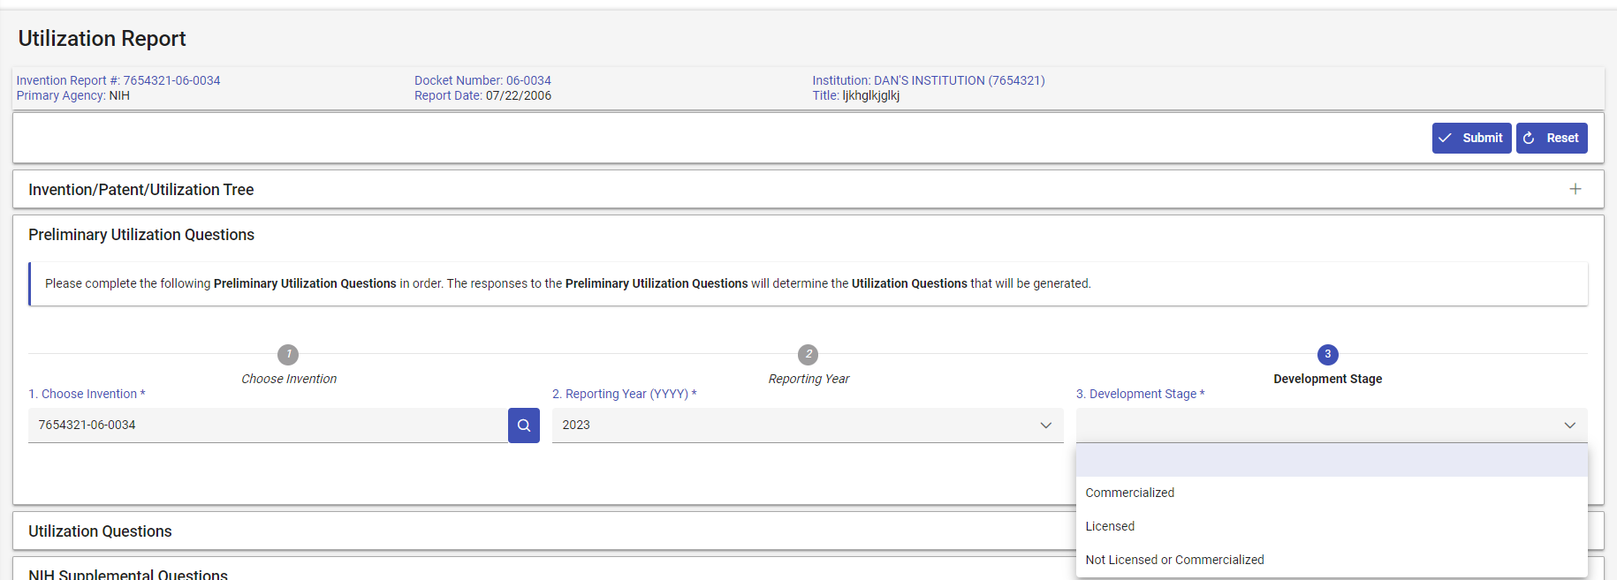Image resolution: width=1617 pixels, height=580 pixels.
Task: Click the Preliminary Utilization Questions header
Action: click(x=141, y=235)
